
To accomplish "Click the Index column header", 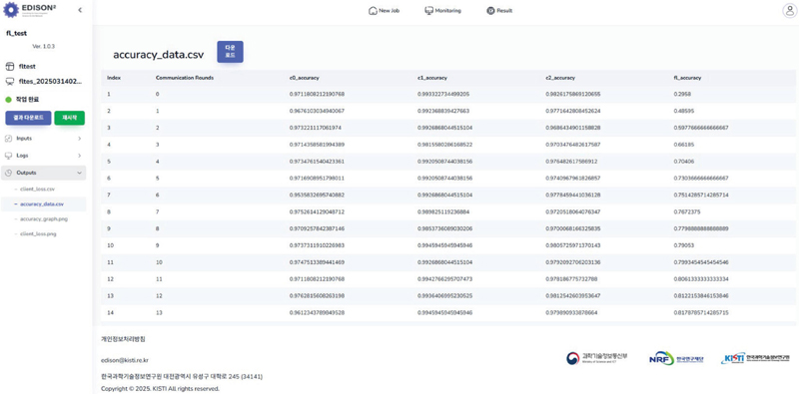I will click(x=114, y=78).
